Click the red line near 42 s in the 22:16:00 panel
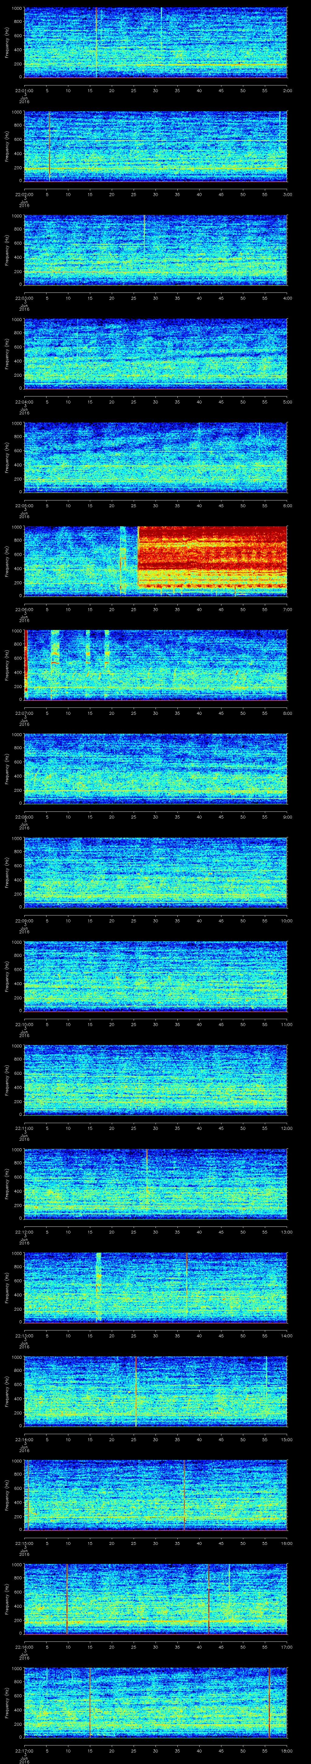This screenshot has width=311, height=1764. click(208, 1599)
